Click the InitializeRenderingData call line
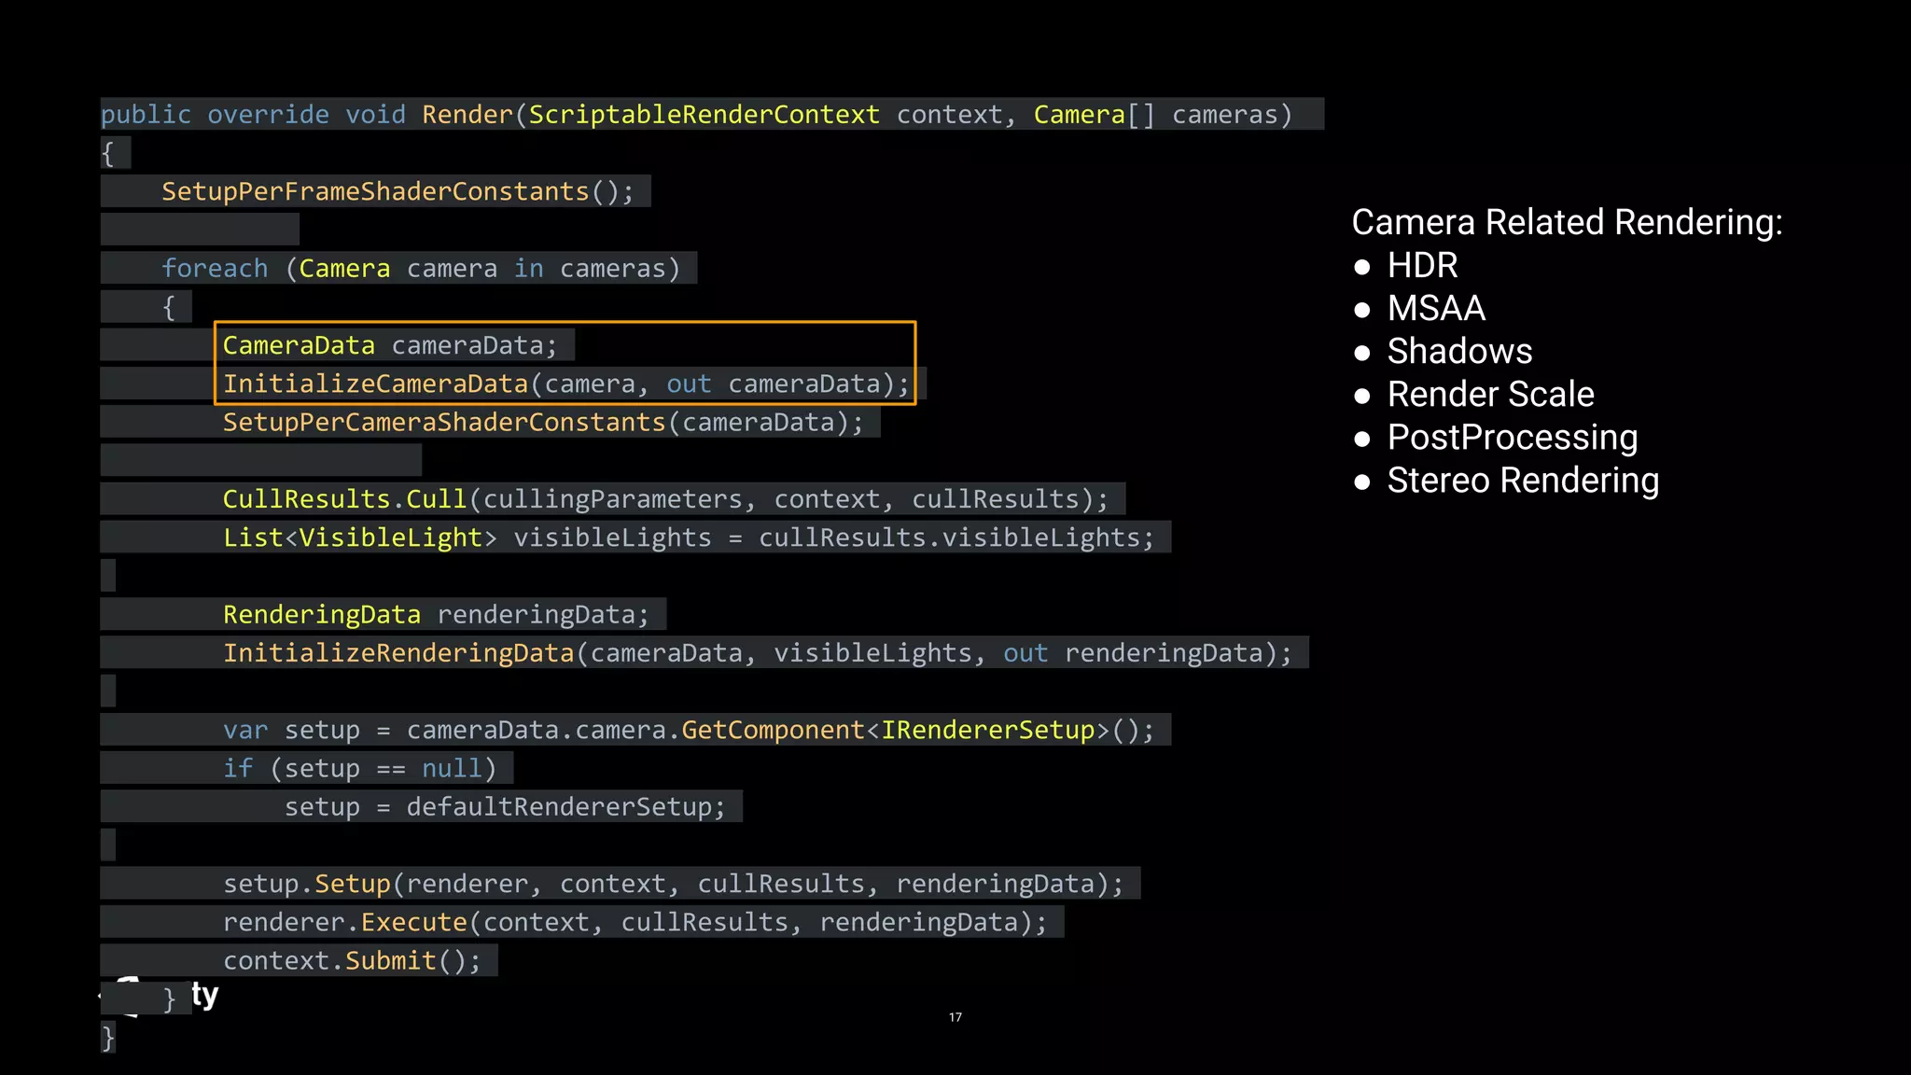The width and height of the screenshot is (1911, 1075). click(758, 652)
